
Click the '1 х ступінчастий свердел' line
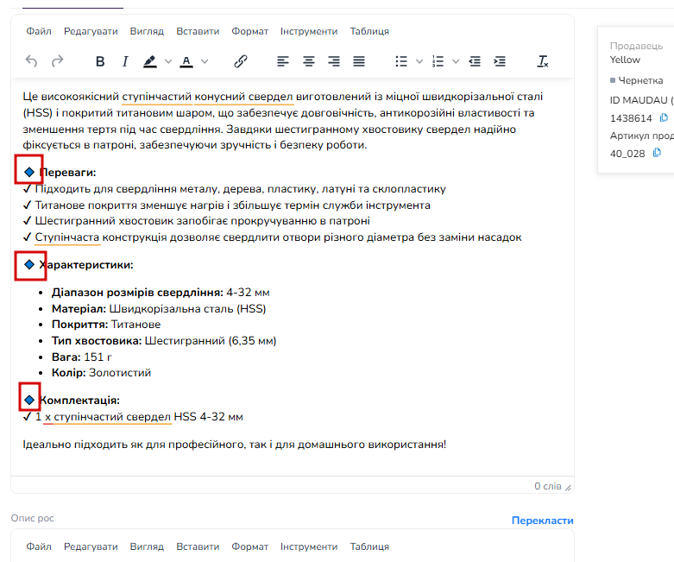pos(133,417)
